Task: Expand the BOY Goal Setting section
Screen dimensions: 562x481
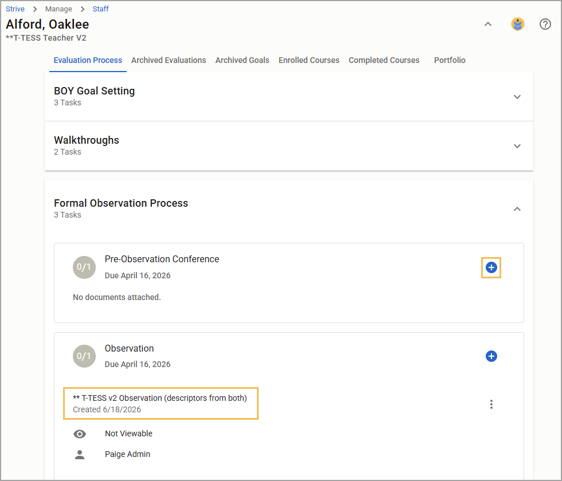Action: 517,97
